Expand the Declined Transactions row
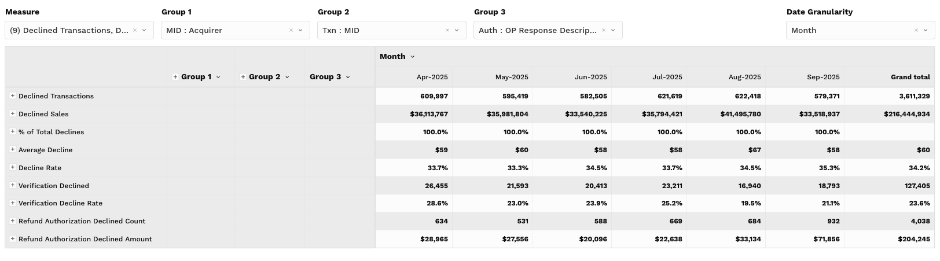940x261 pixels. (x=13, y=96)
